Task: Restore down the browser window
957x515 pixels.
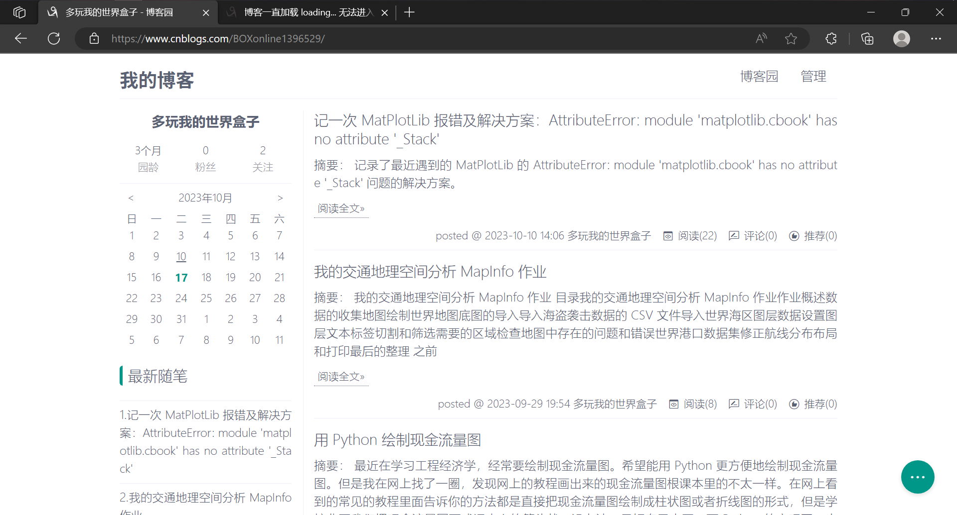Action: (905, 12)
